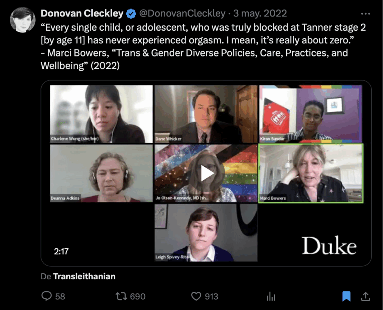The height and width of the screenshot is (310, 383).
Task: Click the reply speech bubble icon
Action: click(x=46, y=296)
